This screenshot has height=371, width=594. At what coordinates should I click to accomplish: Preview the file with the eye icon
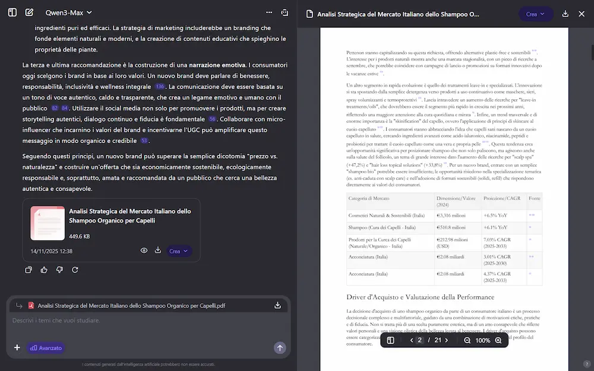click(144, 251)
